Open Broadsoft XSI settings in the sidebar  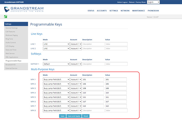[x=11, y=65]
